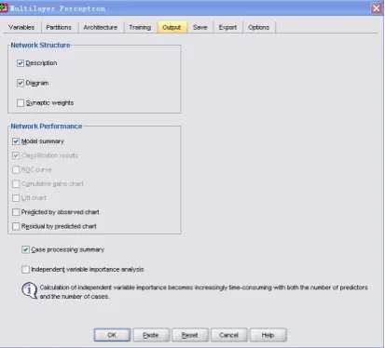Click the OK button
Viewport: 385px width, 348px height.
(x=112, y=335)
